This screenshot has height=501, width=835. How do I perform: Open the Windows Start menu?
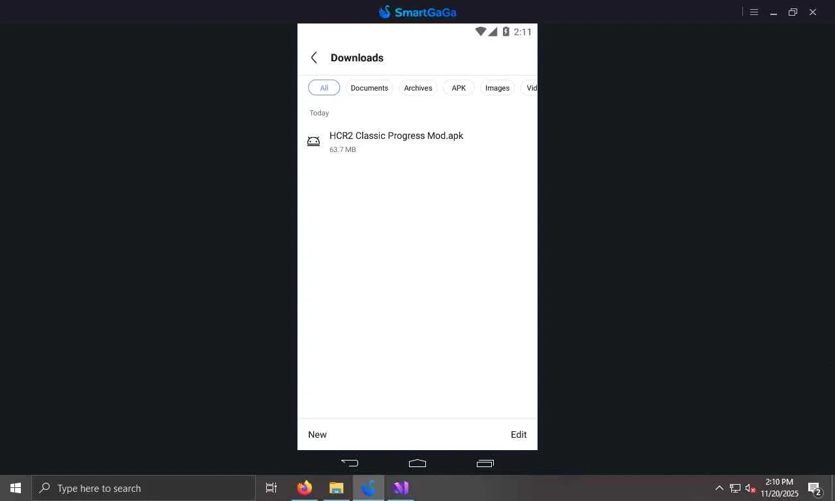16,488
